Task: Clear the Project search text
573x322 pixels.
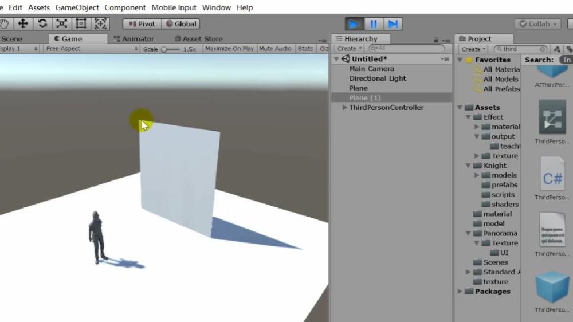Action: coord(543,49)
